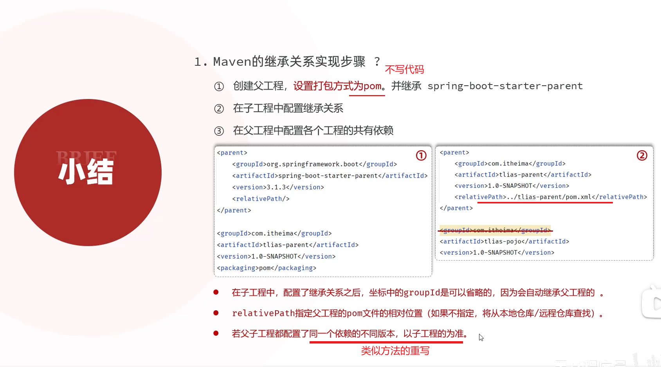This screenshot has width=661, height=367.
Task: Click the '小结' label in red circle
Action: click(x=86, y=172)
